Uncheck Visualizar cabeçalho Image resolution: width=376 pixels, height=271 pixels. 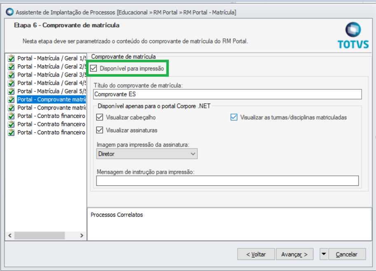100,117
